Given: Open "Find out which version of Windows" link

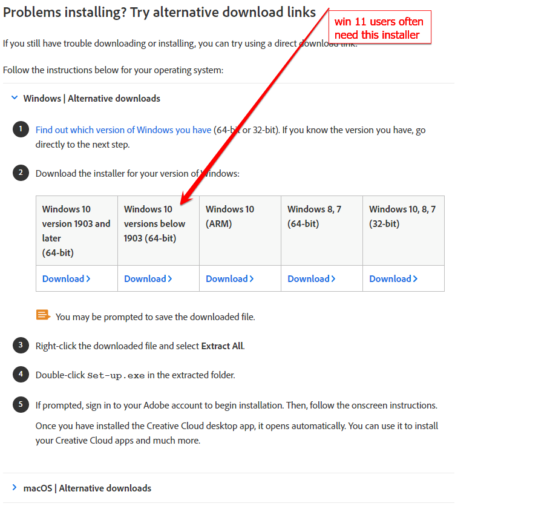Looking at the screenshot, I should click(123, 130).
